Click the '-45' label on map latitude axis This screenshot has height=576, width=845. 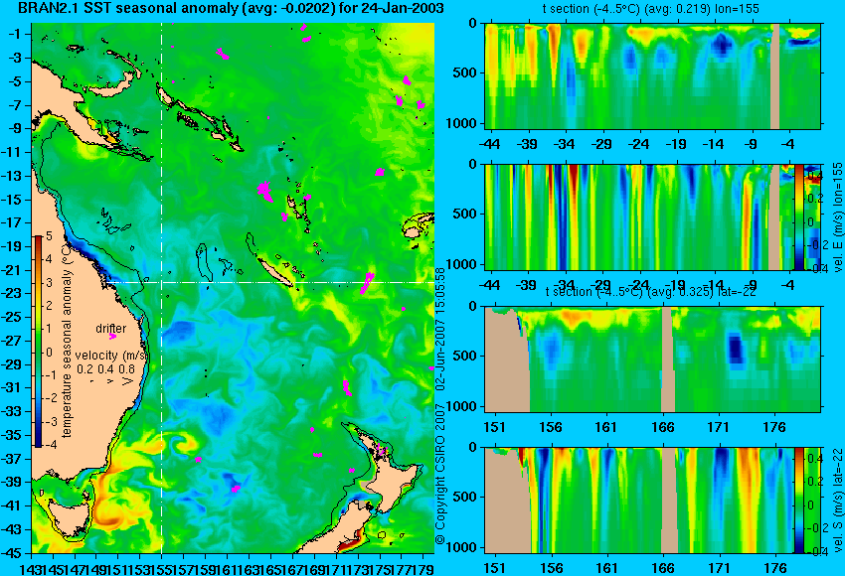(11, 553)
